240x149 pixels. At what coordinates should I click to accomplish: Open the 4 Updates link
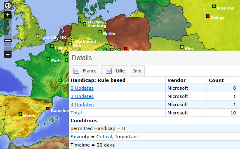pyautogui.click(x=82, y=105)
